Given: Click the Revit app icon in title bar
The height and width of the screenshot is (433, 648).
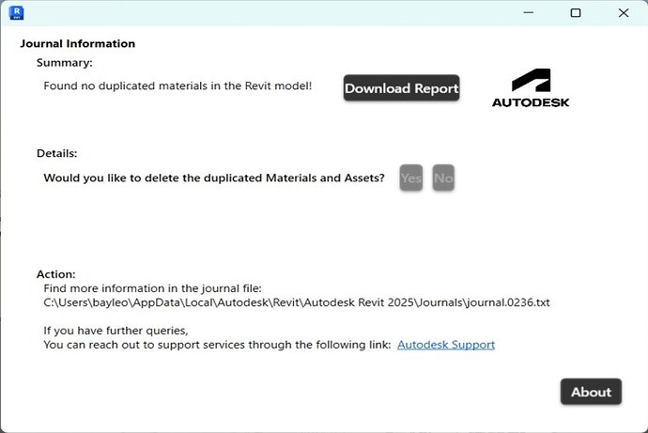Looking at the screenshot, I should (16, 13).
